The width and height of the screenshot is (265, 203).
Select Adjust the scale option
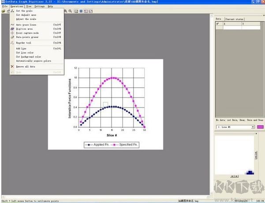[26, 19]
